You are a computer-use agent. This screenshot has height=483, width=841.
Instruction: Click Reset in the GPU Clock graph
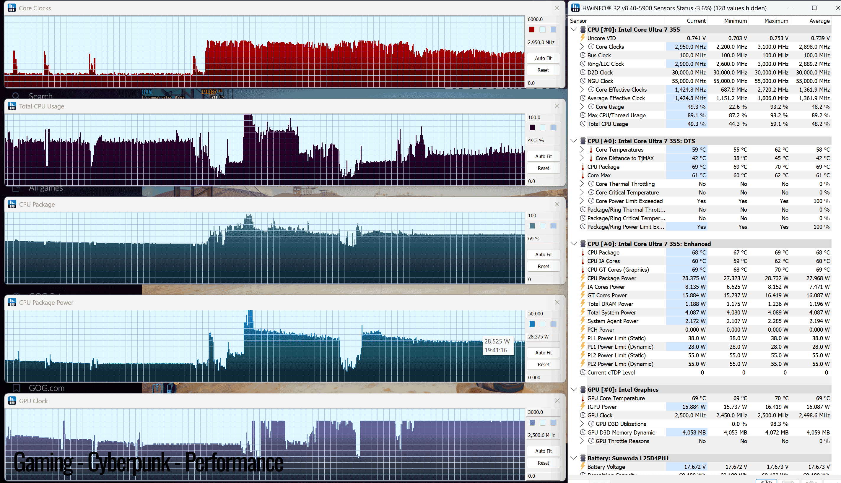[543, 463]
